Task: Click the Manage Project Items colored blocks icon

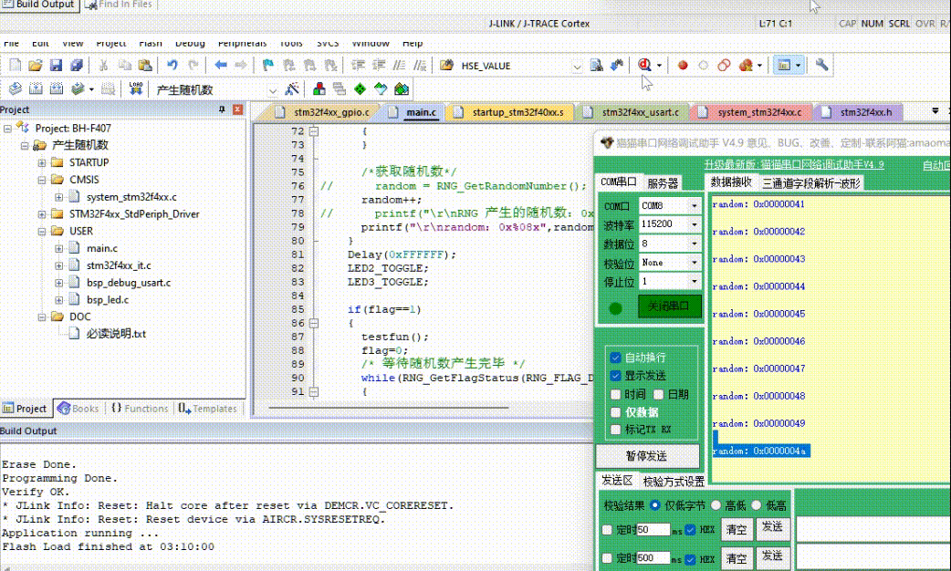Action: click(319, 89)
